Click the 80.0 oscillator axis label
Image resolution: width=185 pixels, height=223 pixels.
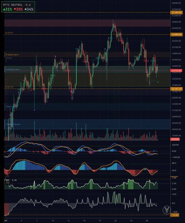pos(174,163)
